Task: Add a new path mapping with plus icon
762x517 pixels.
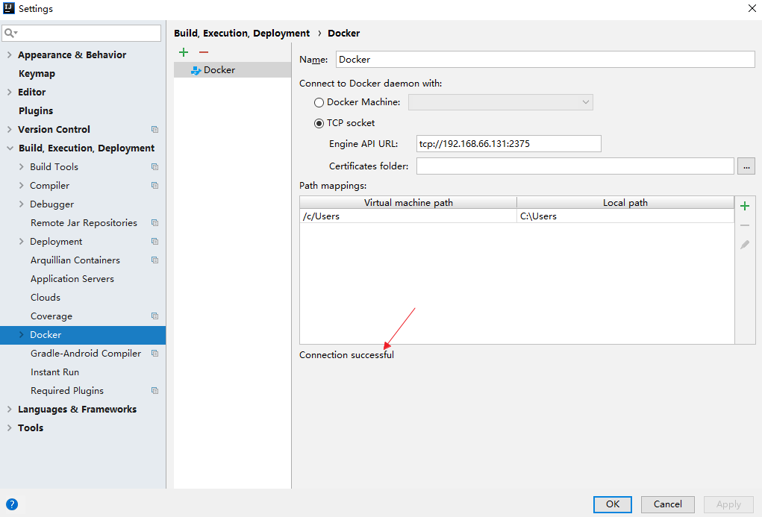Action: tap(745, 206)
